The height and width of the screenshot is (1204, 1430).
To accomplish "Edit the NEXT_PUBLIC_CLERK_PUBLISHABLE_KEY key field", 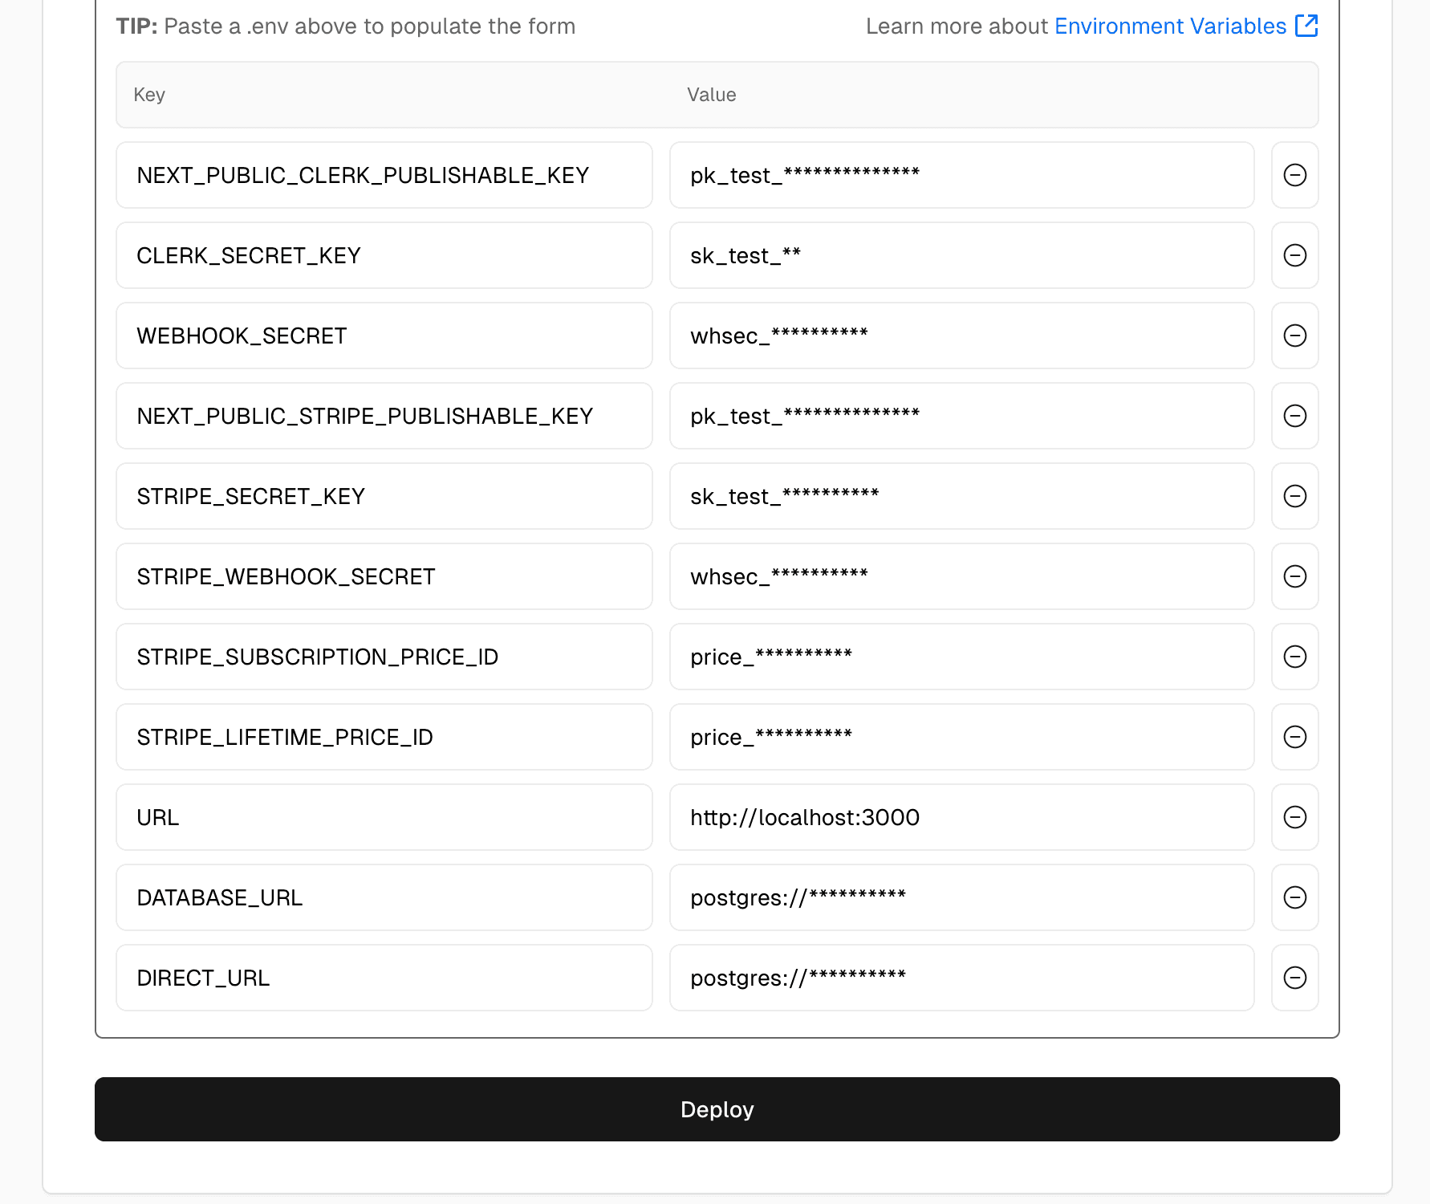I will pos(384,175).
